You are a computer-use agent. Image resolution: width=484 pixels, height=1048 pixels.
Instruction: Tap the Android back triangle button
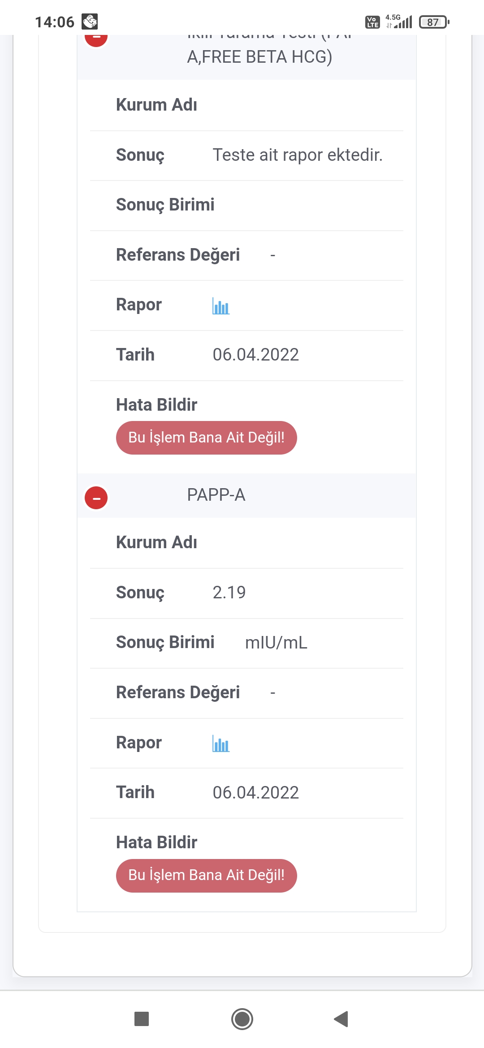[x=341, y=1019]
